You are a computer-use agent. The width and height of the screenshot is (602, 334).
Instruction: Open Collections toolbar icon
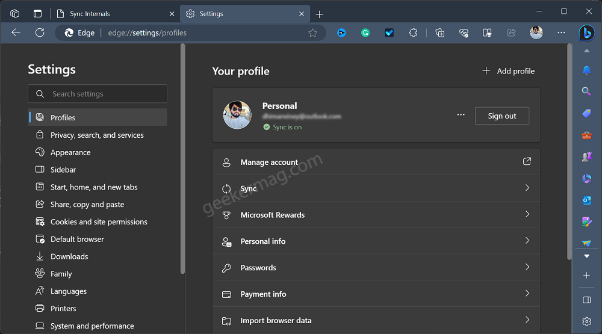440,33
